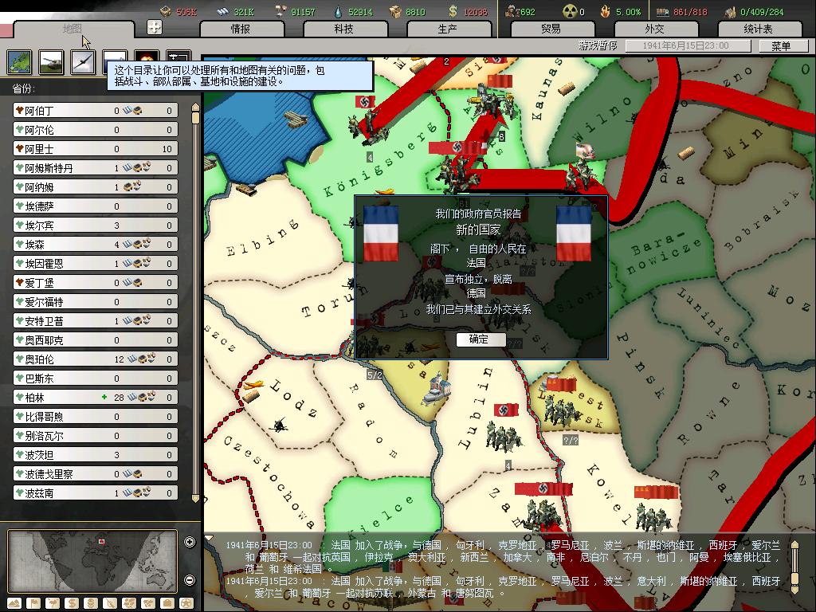Switch to political map mode (flag icon)

point(33,604)
